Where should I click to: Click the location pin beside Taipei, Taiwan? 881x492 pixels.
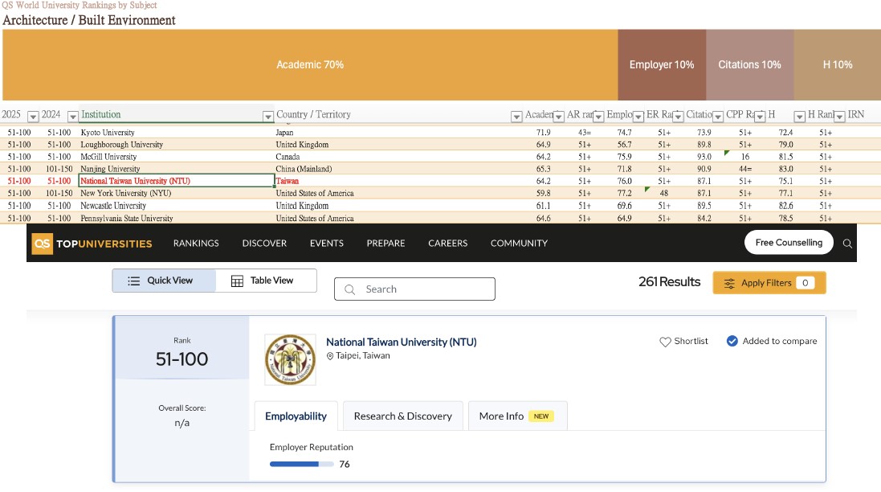tap(330, 356)
